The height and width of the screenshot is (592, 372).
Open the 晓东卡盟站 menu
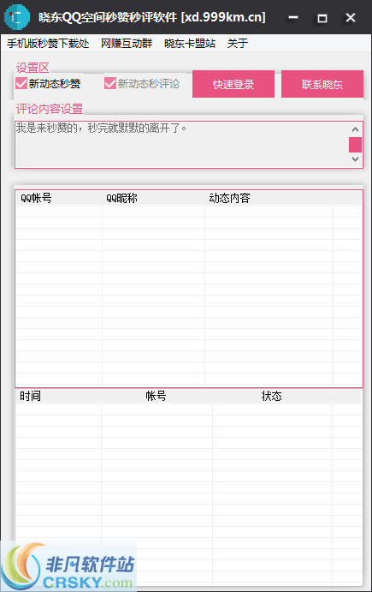[x=190, y=44]
